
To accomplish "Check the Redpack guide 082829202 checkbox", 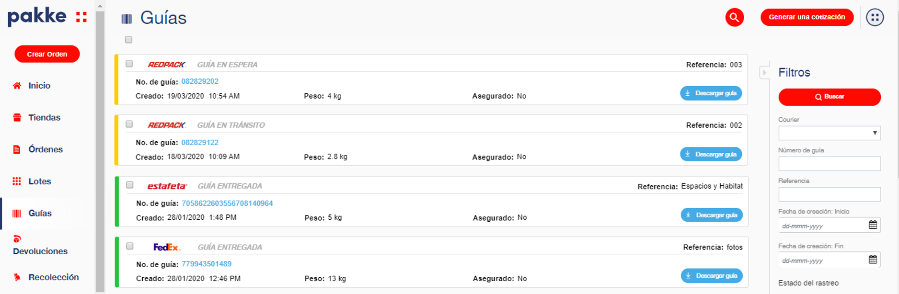I will point(129,64).
